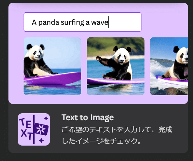Image resolution: width=193 pixels, height=161 pixels.
Task: Click the purple surfboard in the first image
Action: [x=54, y=79]
